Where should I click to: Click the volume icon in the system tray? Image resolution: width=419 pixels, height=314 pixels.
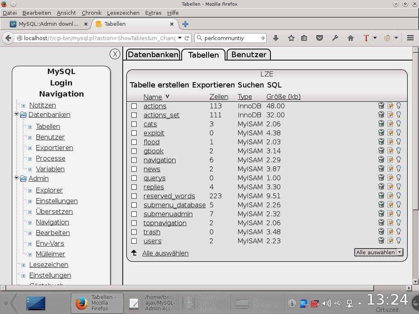coord(326,303)
